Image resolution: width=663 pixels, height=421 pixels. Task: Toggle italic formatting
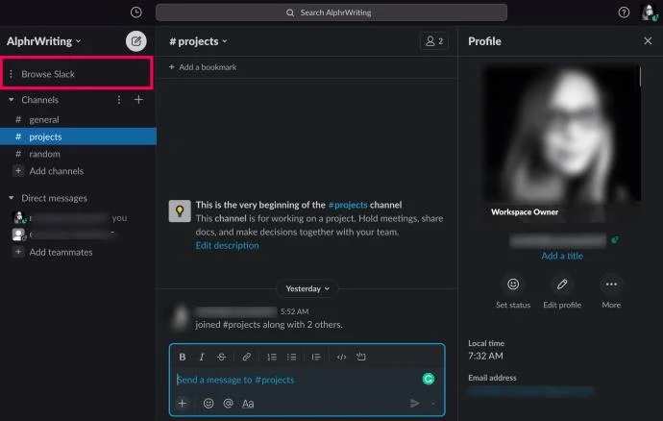[x=202, y=357]
